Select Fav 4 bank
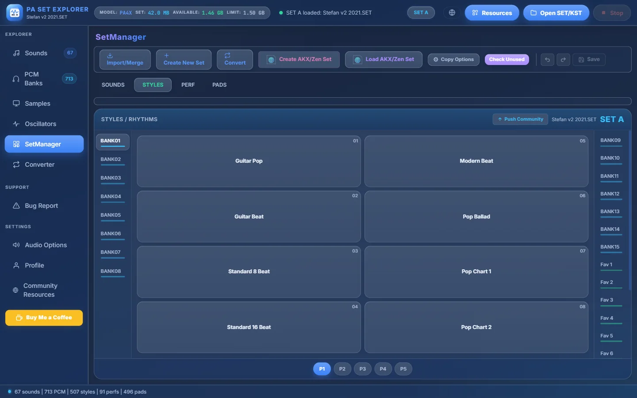This screenshot has width=637, height=398. tap(611, 319)
